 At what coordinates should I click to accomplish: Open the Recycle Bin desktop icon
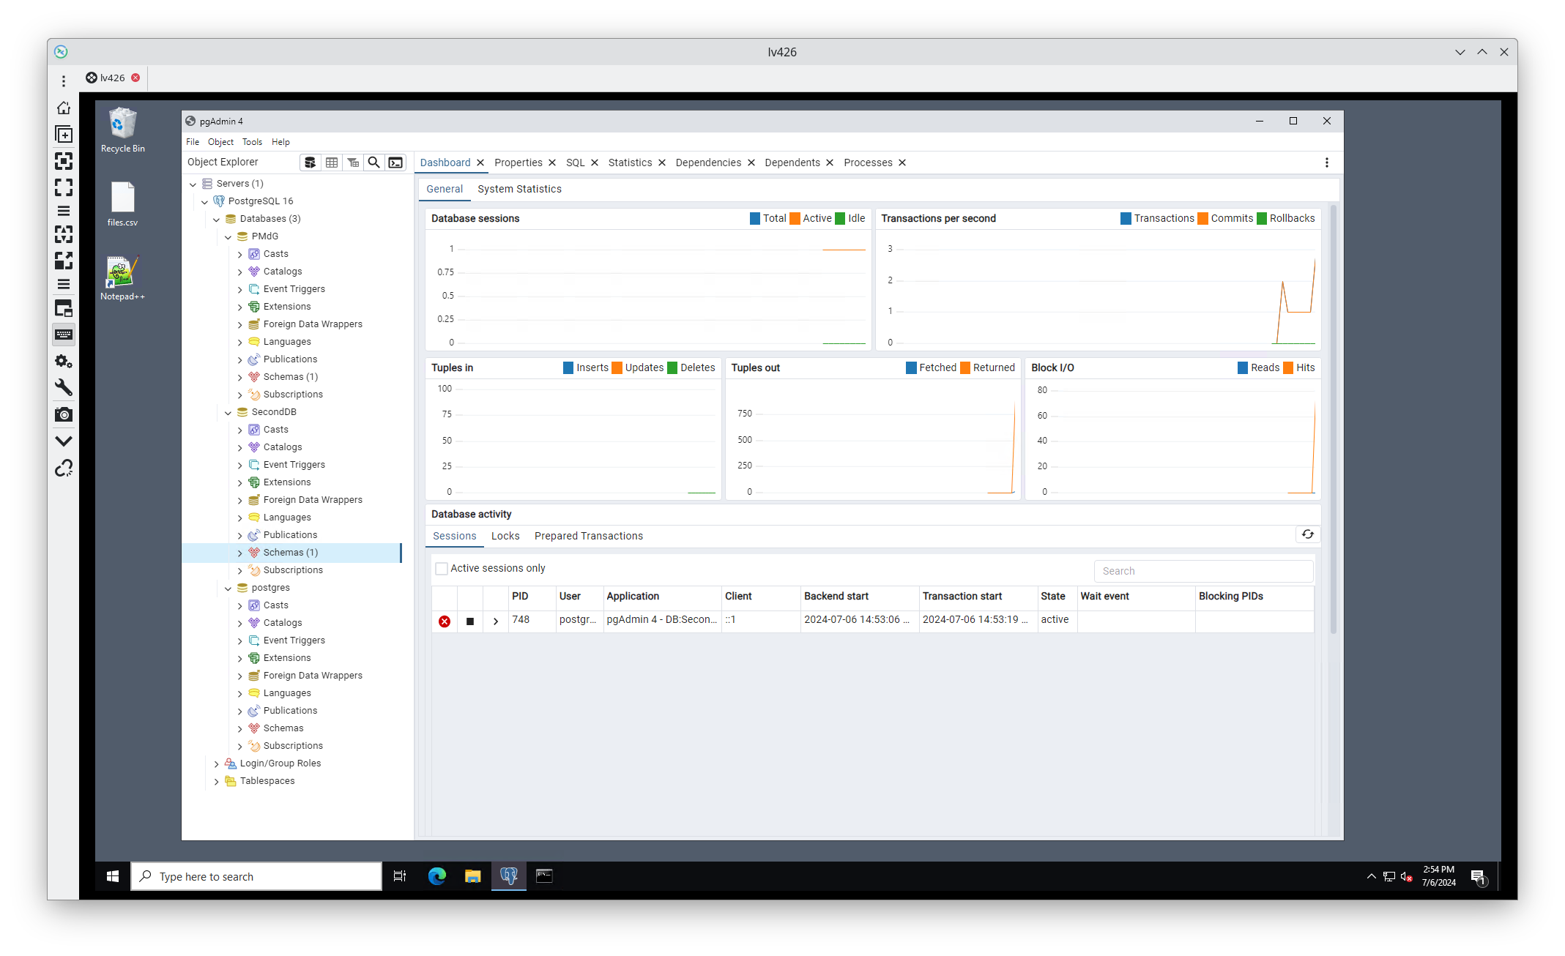pyautogui.click(x=122, y=130)
